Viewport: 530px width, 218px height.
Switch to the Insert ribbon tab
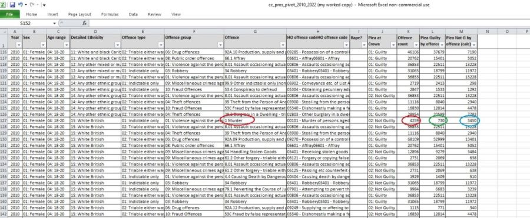pyautogui.click(x=52, y=15)
